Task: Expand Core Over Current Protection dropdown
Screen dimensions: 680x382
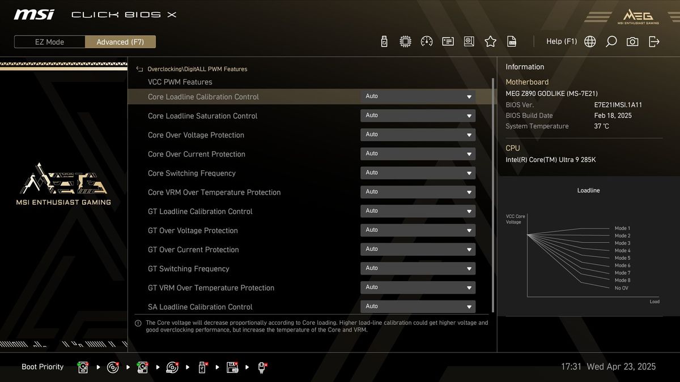Action: click(418, 154)
